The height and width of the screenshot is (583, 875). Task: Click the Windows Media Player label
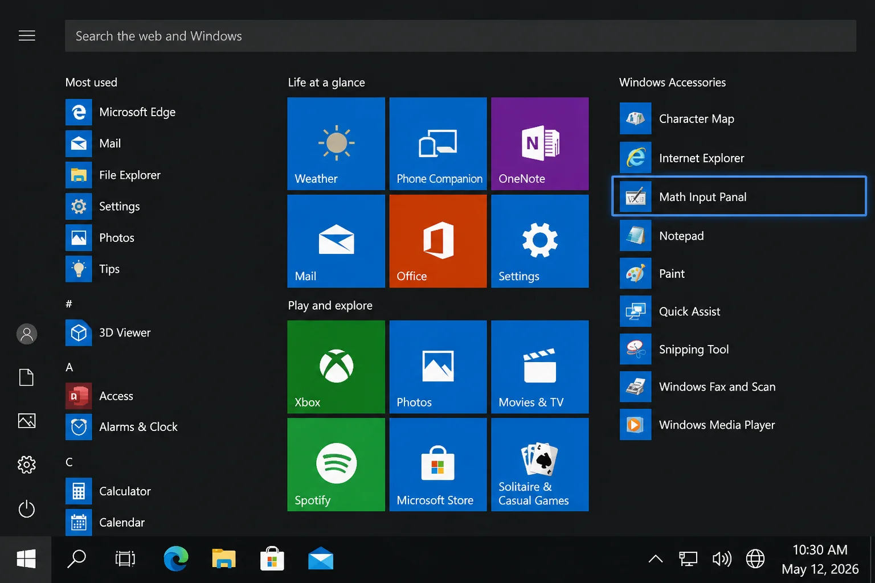click(717, 425)
